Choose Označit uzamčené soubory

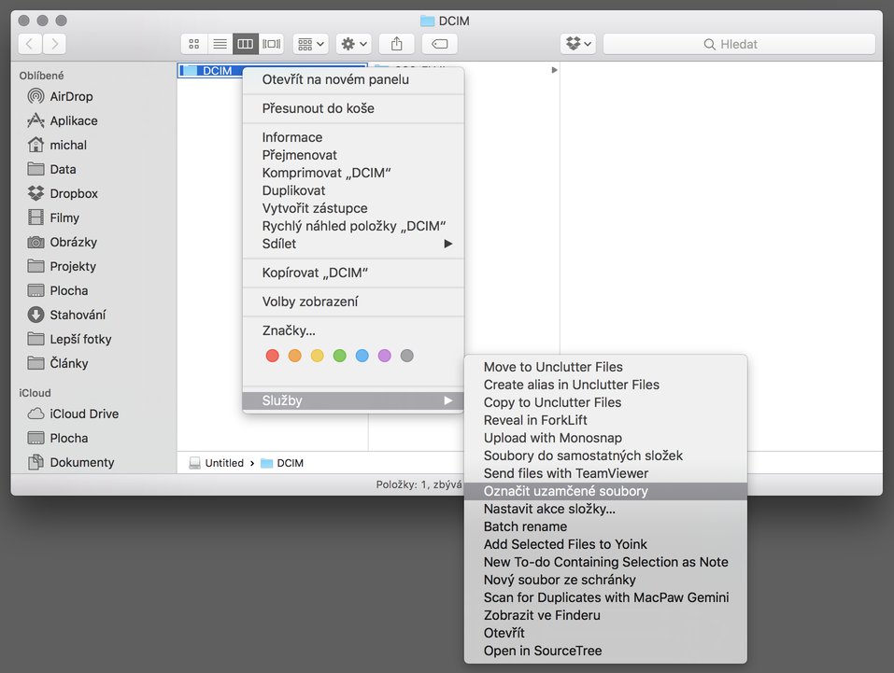click(605, 491)
